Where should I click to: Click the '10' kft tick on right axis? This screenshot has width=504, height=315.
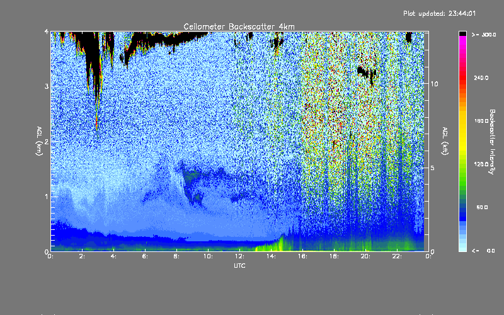pos(434,84)
